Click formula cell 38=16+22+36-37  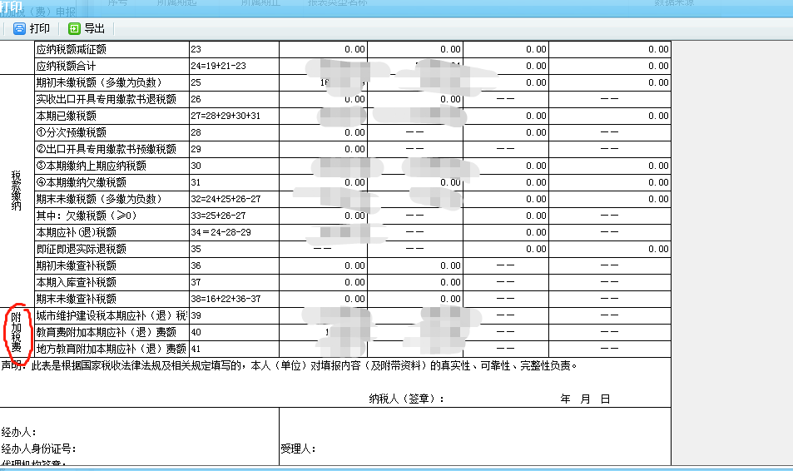coord(226,299)
